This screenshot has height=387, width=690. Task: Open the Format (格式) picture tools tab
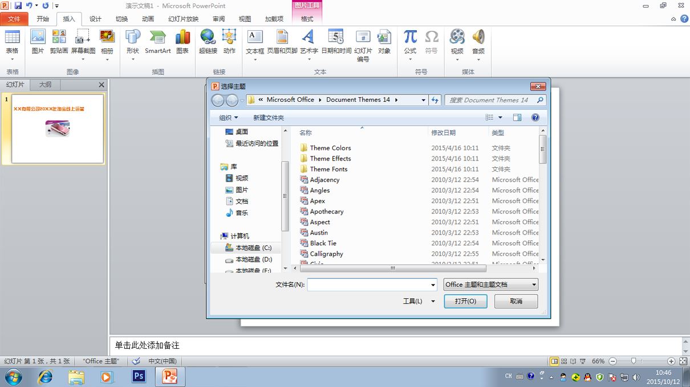307,19
